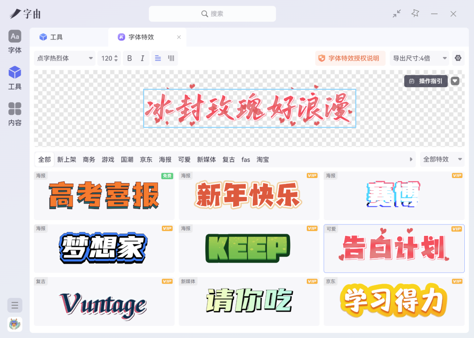Click the settings gear icon
474x338 pixels.
click(x=458, y=58)
